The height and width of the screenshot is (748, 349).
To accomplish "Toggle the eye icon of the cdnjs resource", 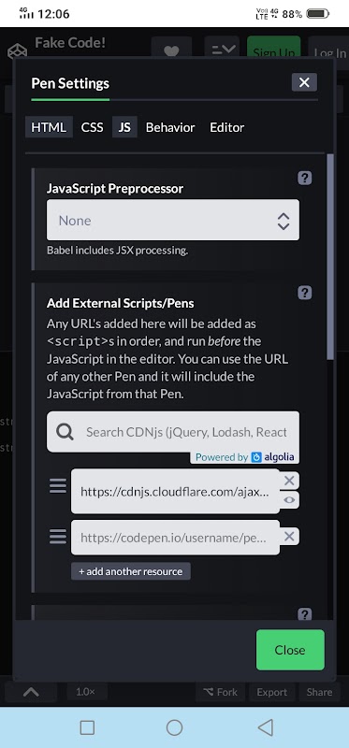I will click(289, 500).
